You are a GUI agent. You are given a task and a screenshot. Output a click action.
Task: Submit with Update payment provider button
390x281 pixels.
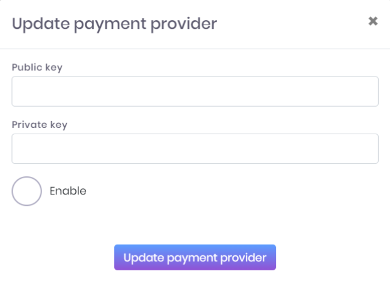coord(195,257)
